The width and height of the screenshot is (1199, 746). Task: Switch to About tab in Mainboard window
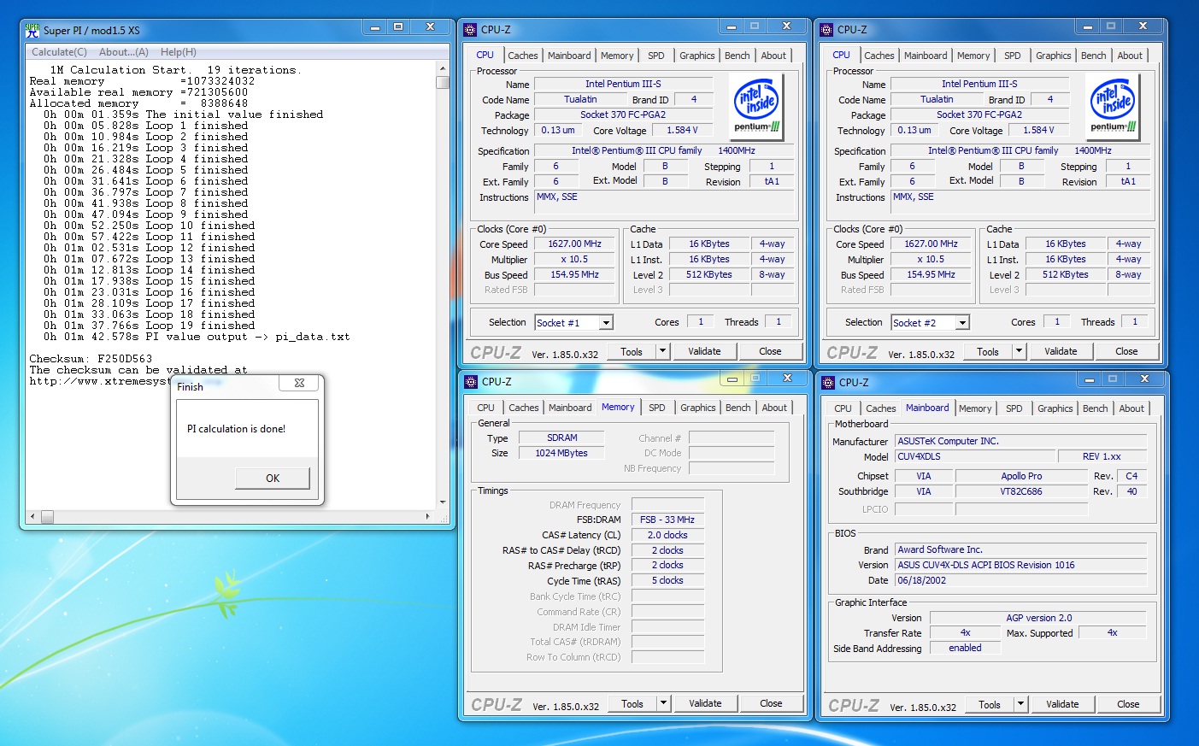pyautogui.click(x=1131, y=408)
